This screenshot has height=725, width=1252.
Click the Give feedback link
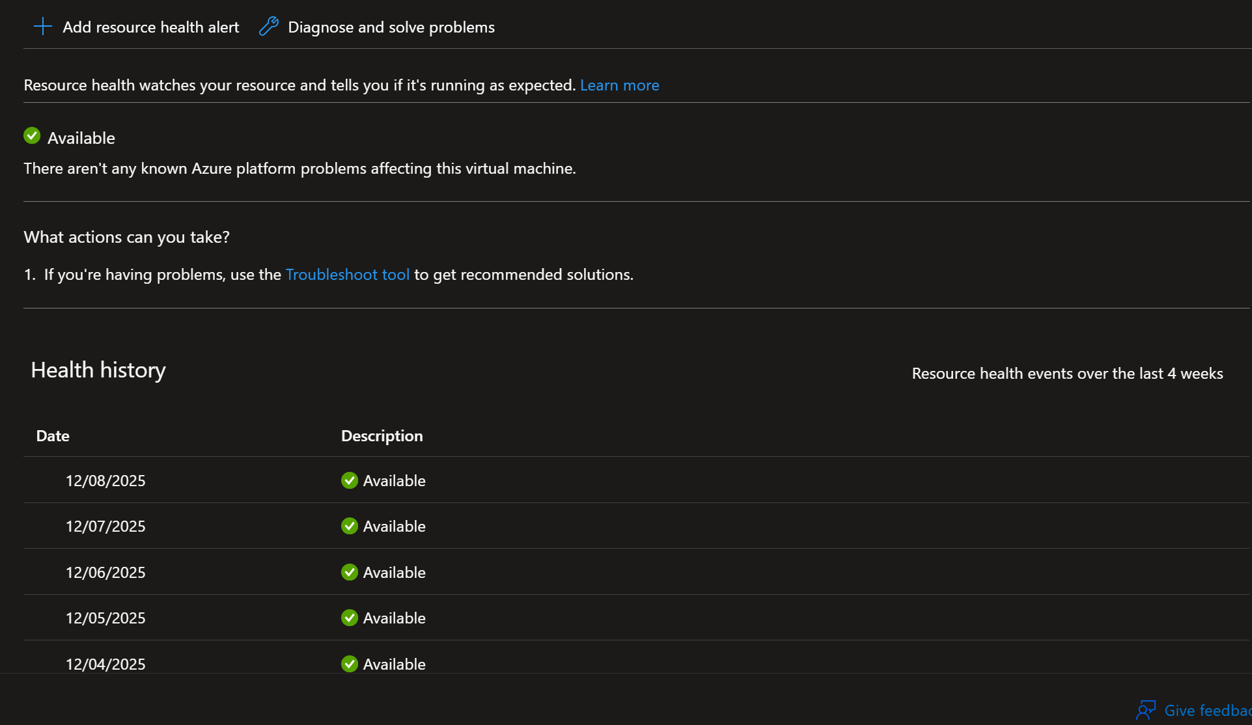pos(1206,711)
